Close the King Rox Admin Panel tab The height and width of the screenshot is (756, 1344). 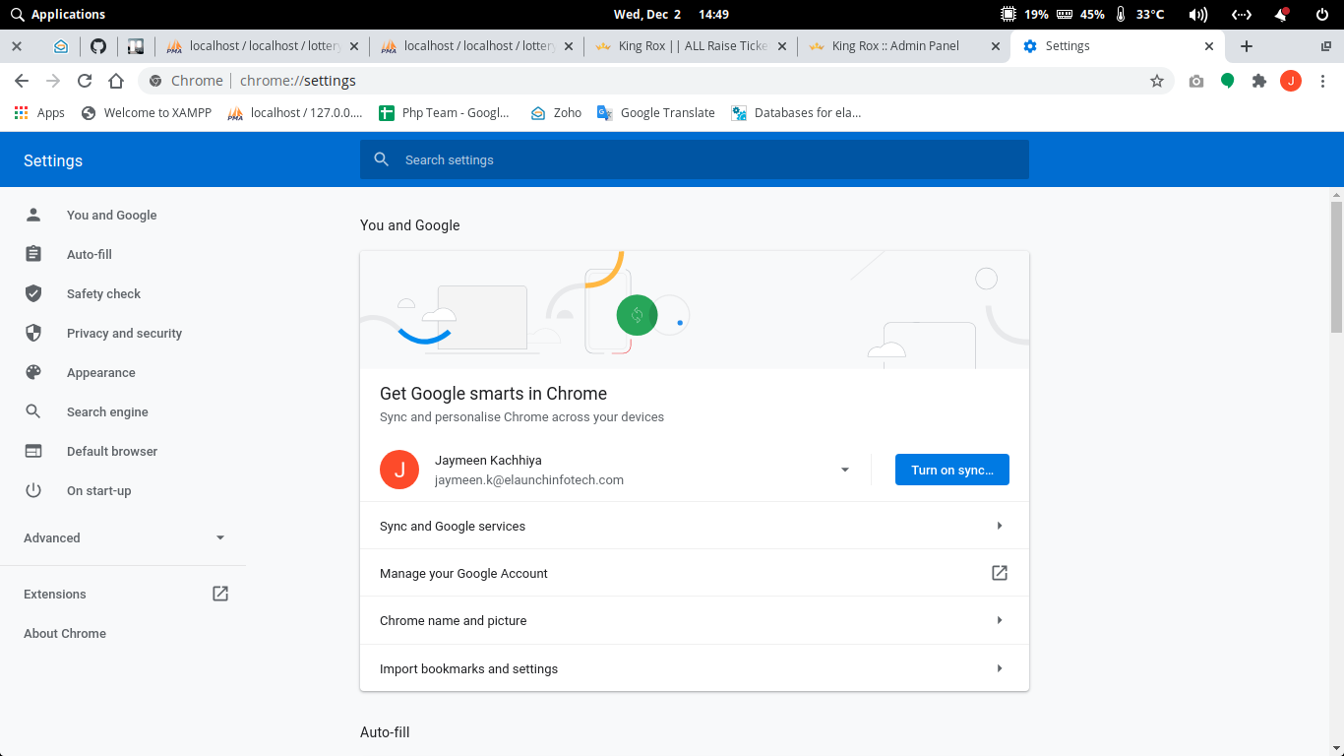tap(996, 46)
